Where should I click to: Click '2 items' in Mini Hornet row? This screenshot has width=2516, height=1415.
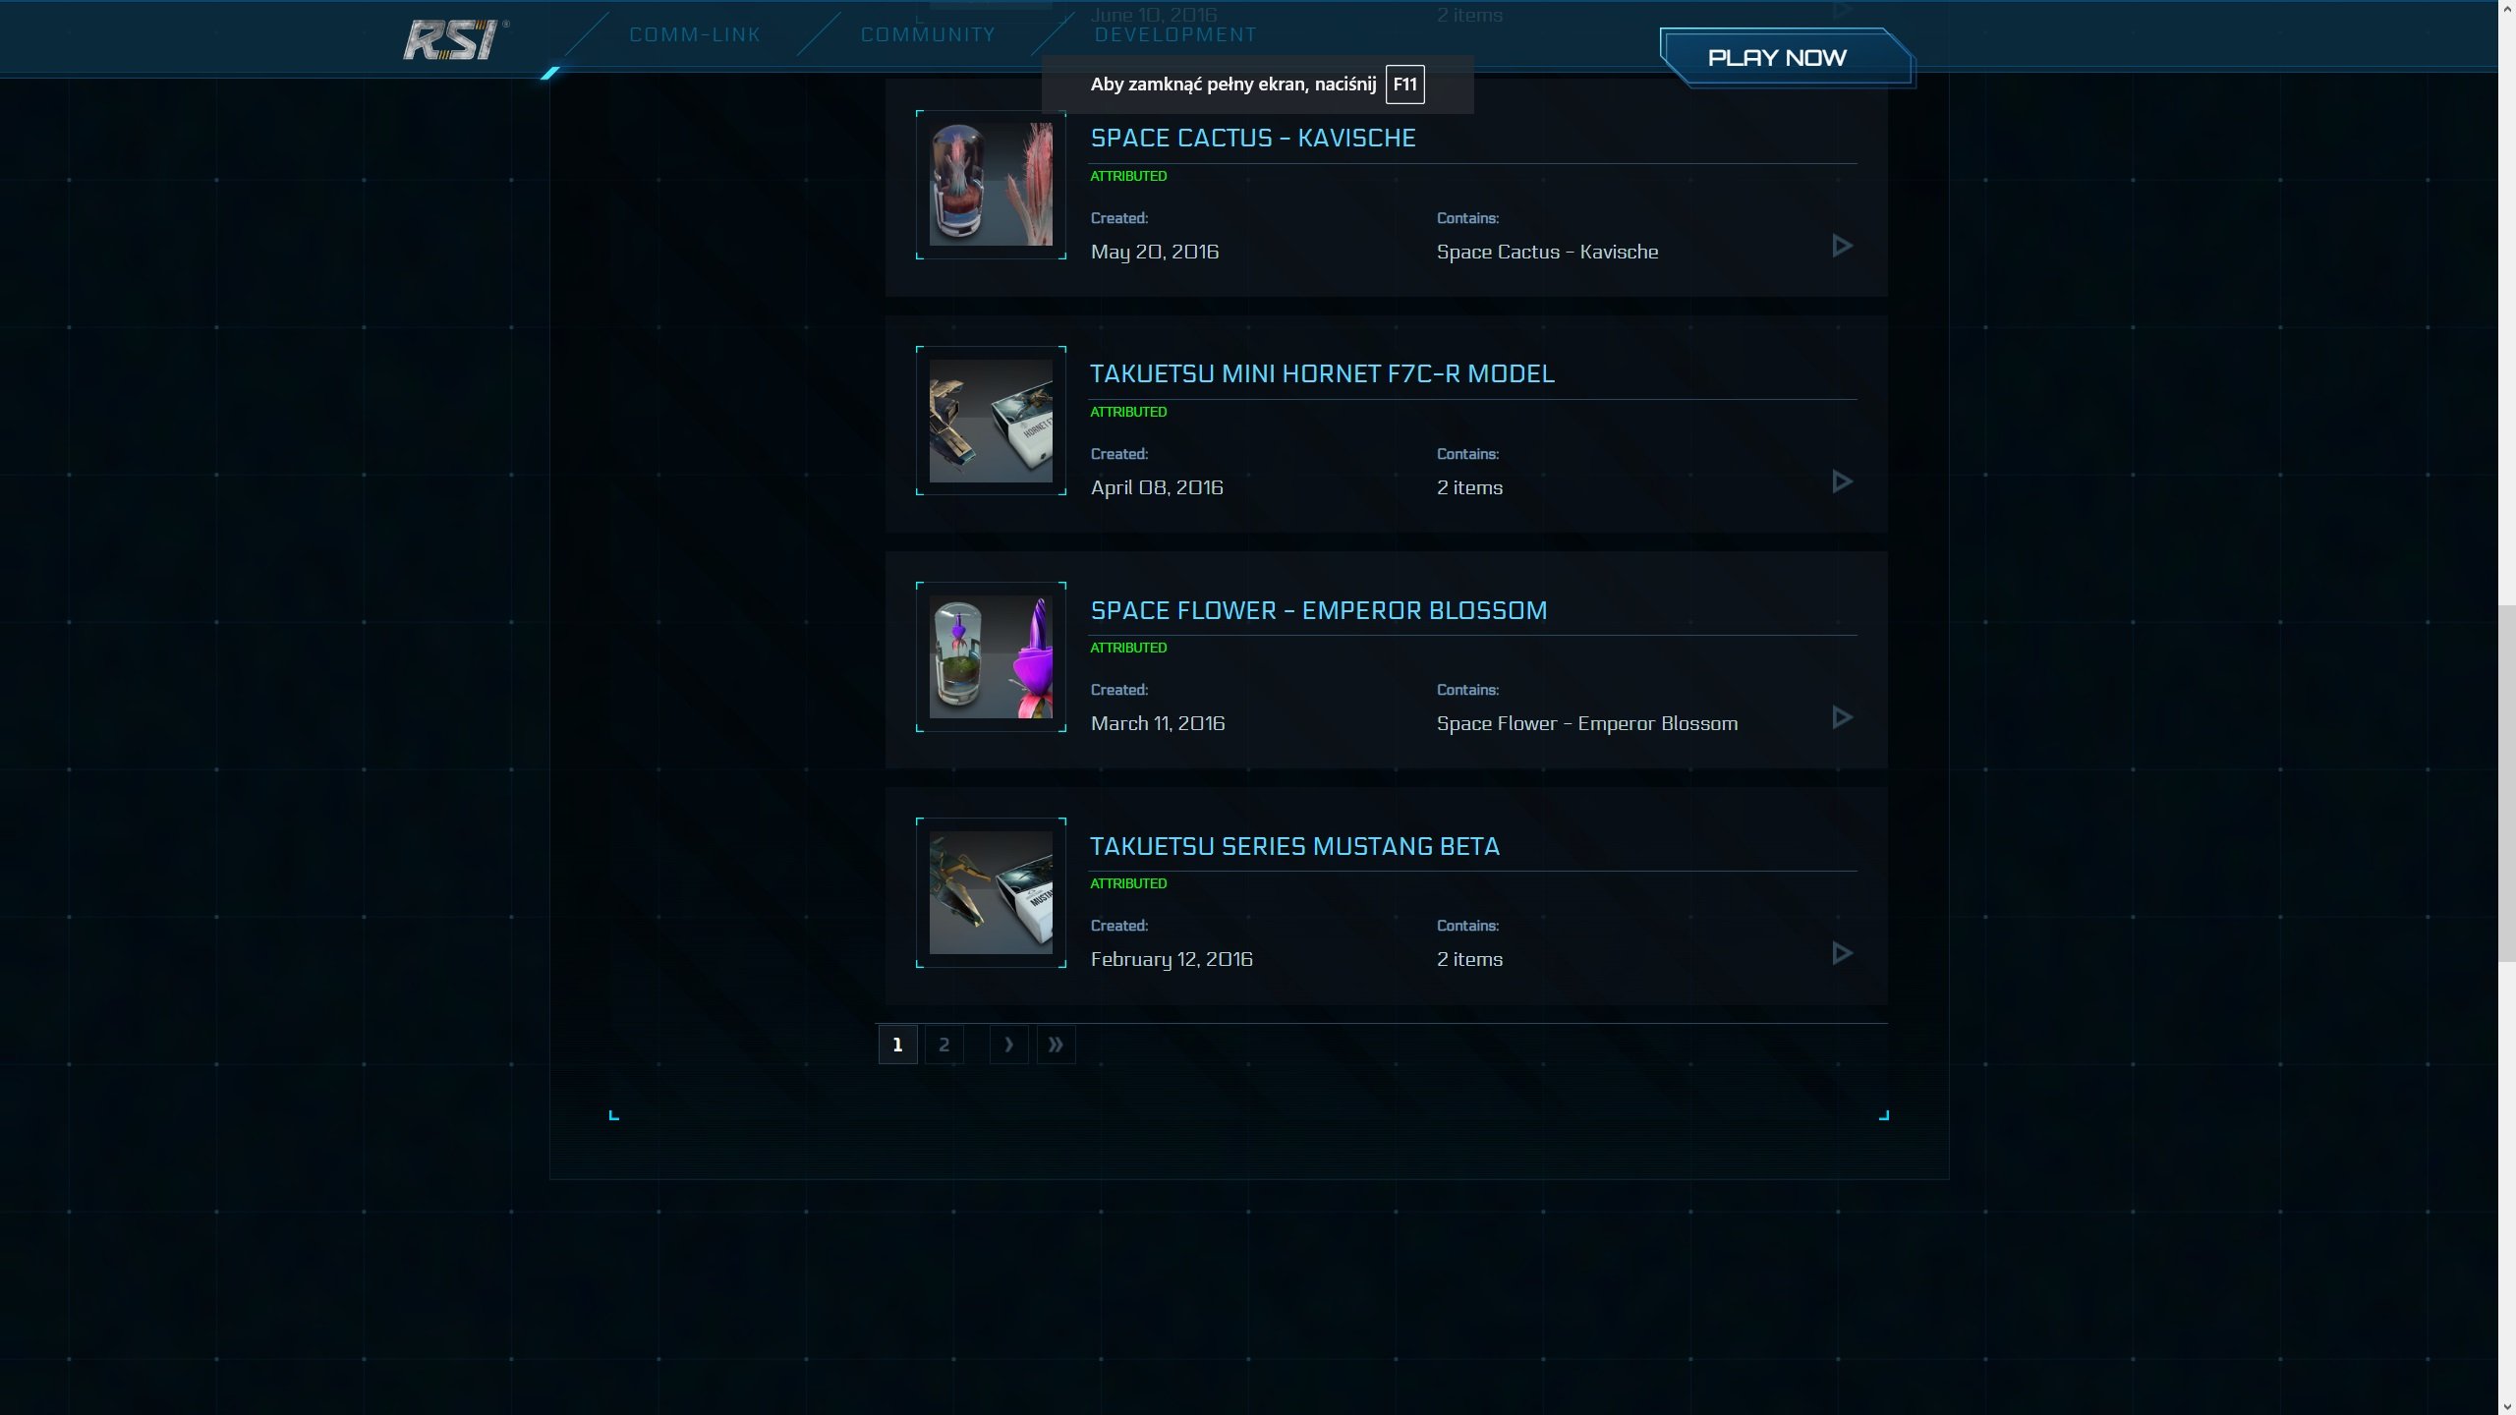tap(1469, 487)
